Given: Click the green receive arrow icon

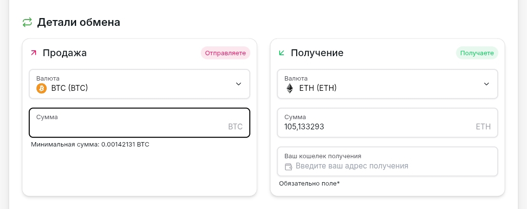Looking at the screenshot, I should click(282, 53).
